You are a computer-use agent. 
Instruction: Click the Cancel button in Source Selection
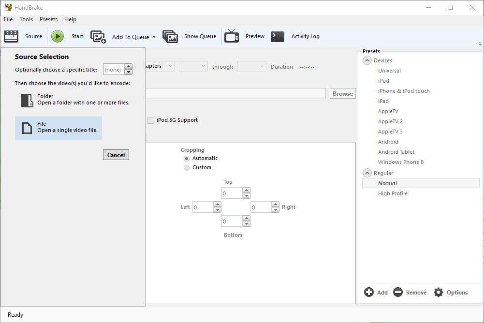click(x=116, y=155)
